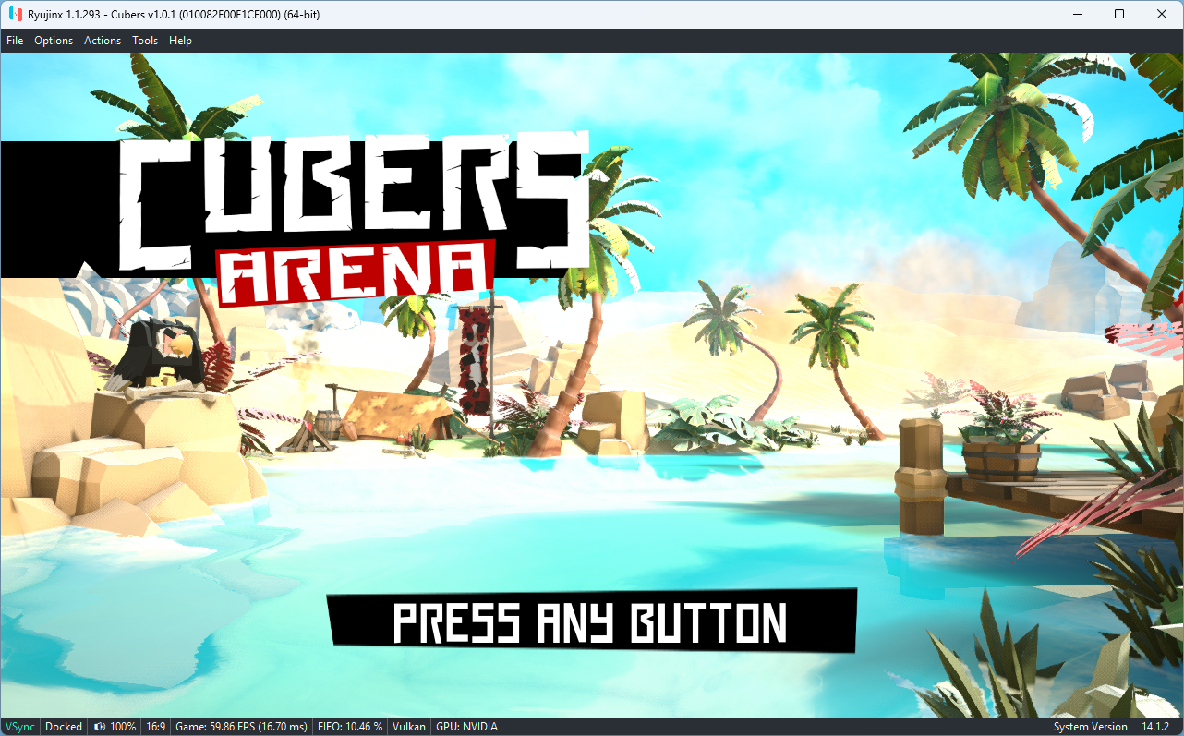Viewport: 1184px width, 736px height.
Task: Minimize the Ryujinx window
Action: click(x=1077, y=14)
